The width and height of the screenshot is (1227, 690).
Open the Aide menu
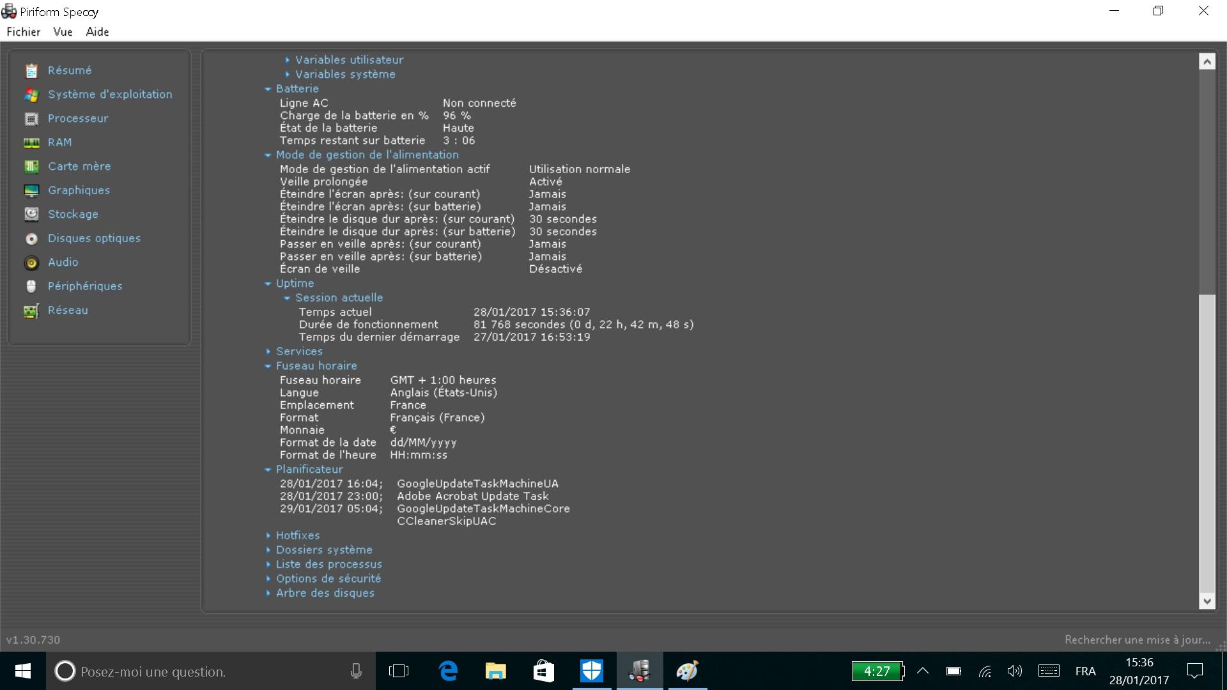(x=97, y=32)
